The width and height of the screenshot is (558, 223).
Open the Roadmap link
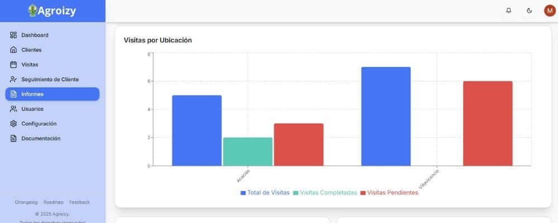(54, 202)
